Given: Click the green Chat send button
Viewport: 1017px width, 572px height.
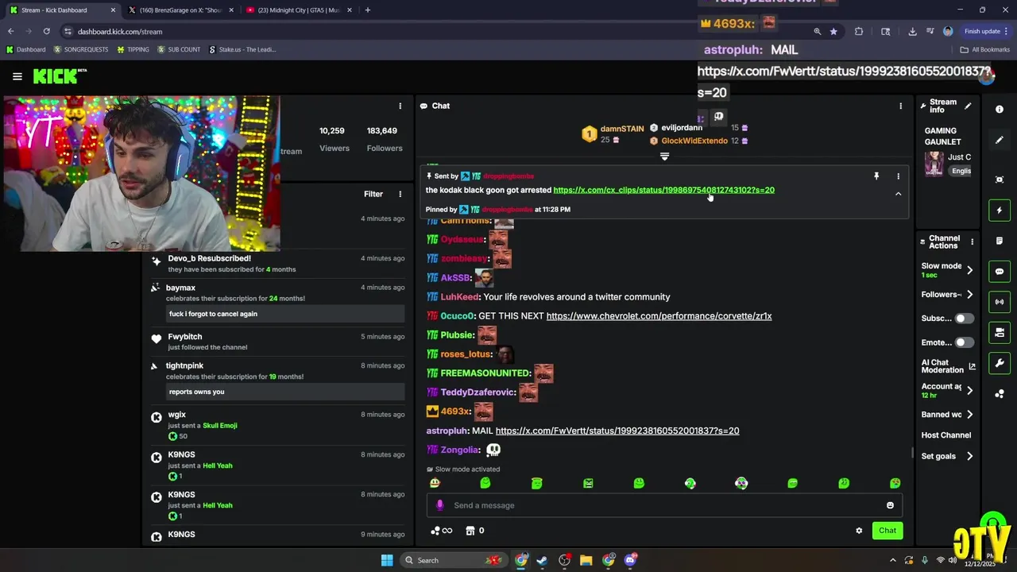Looking at the screenshot, I should [887, 531].
